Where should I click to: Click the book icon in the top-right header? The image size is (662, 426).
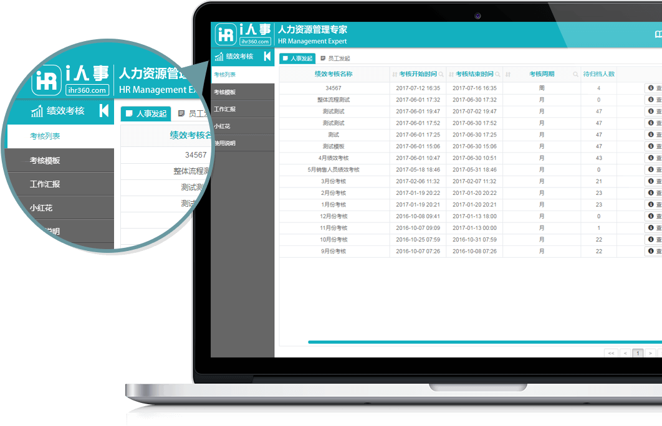pos(658,34)
